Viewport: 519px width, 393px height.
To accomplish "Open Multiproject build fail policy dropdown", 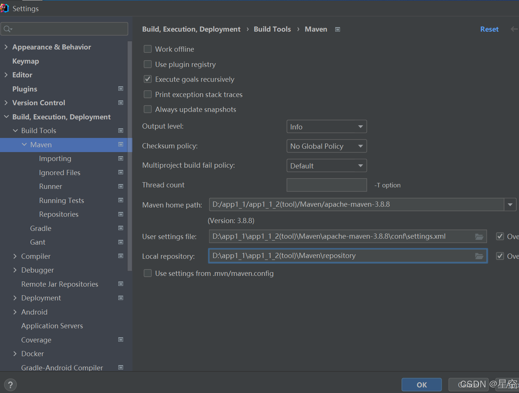I will point(327,165).
